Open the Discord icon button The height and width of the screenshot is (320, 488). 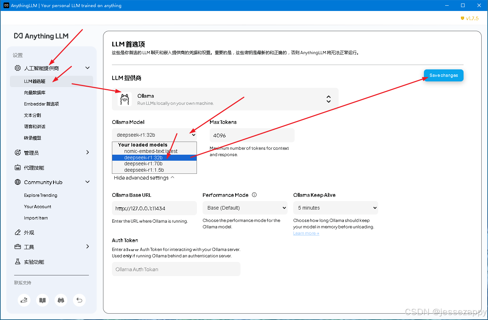point(61,300)
